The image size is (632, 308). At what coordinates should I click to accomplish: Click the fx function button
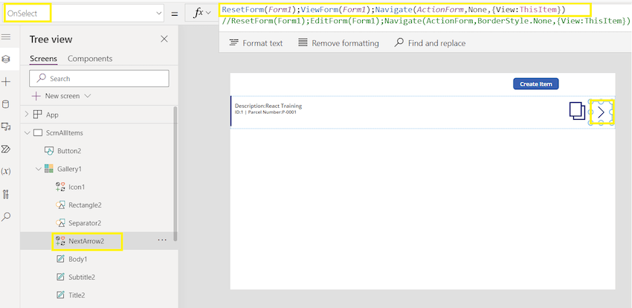point(203,13)
